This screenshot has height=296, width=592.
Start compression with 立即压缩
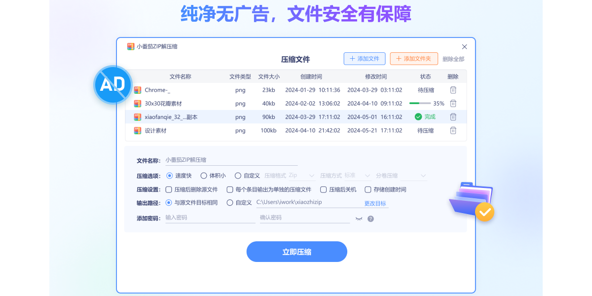[297, 252]
